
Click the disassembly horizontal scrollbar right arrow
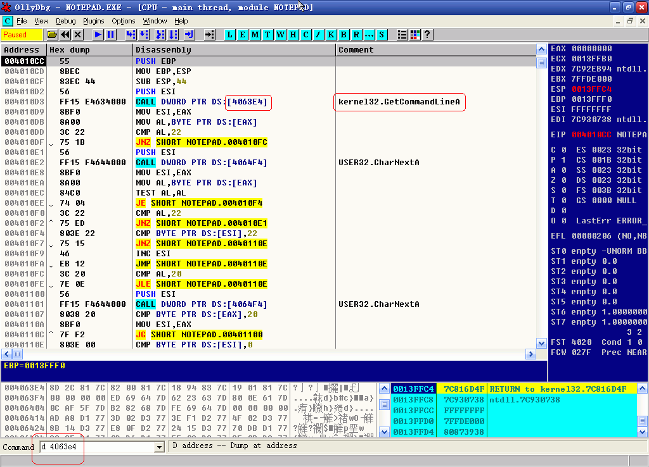(x=531, y=354)
